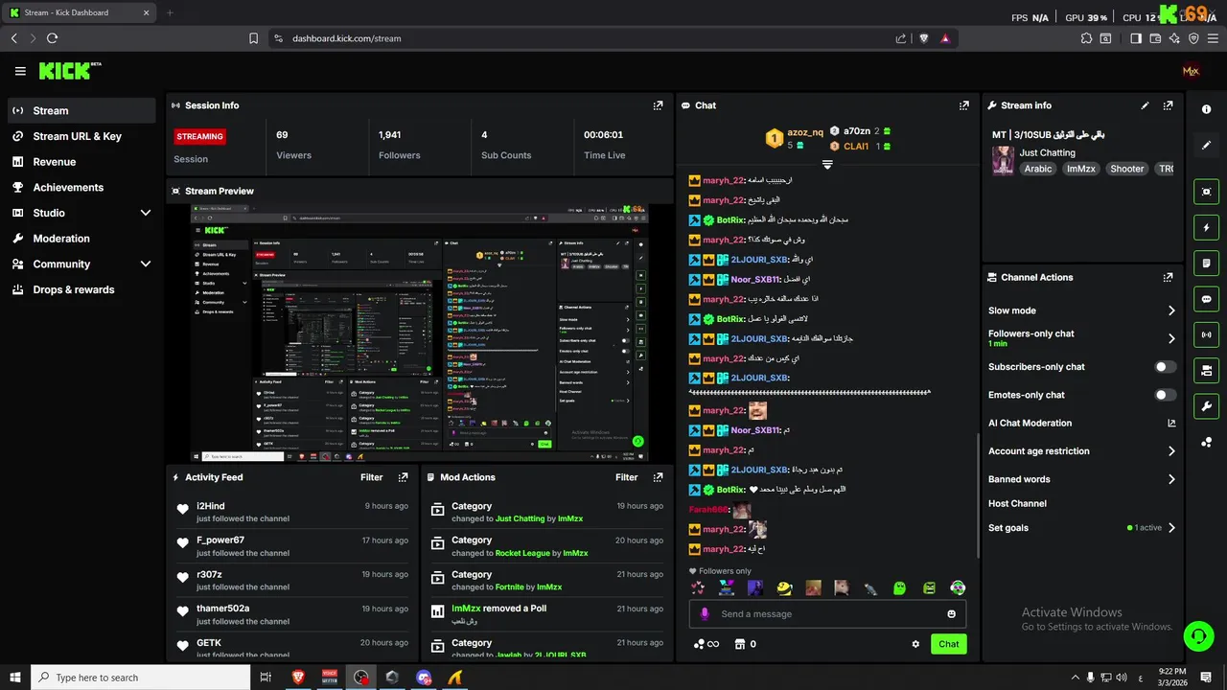Pop out the Session Info panel
The image size is (1227, 690).
tap(658, 105)
